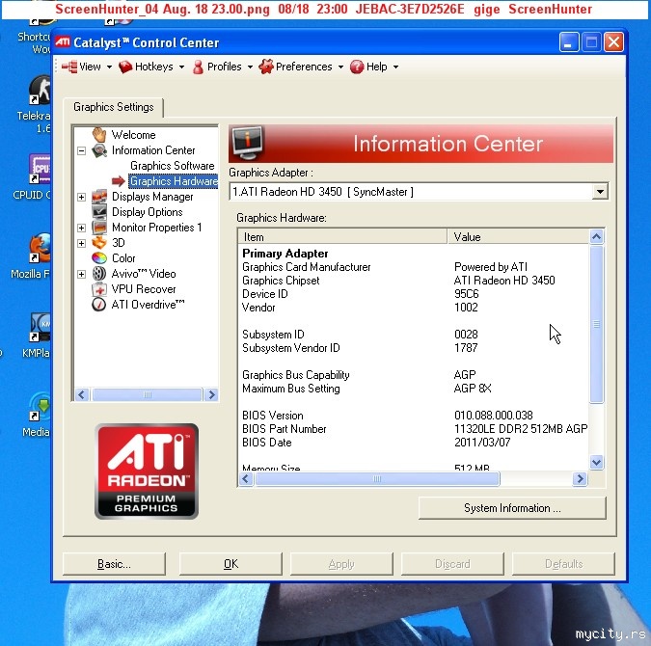Click the Apply button
Screen dimensions: 651x646
(341, 564)
